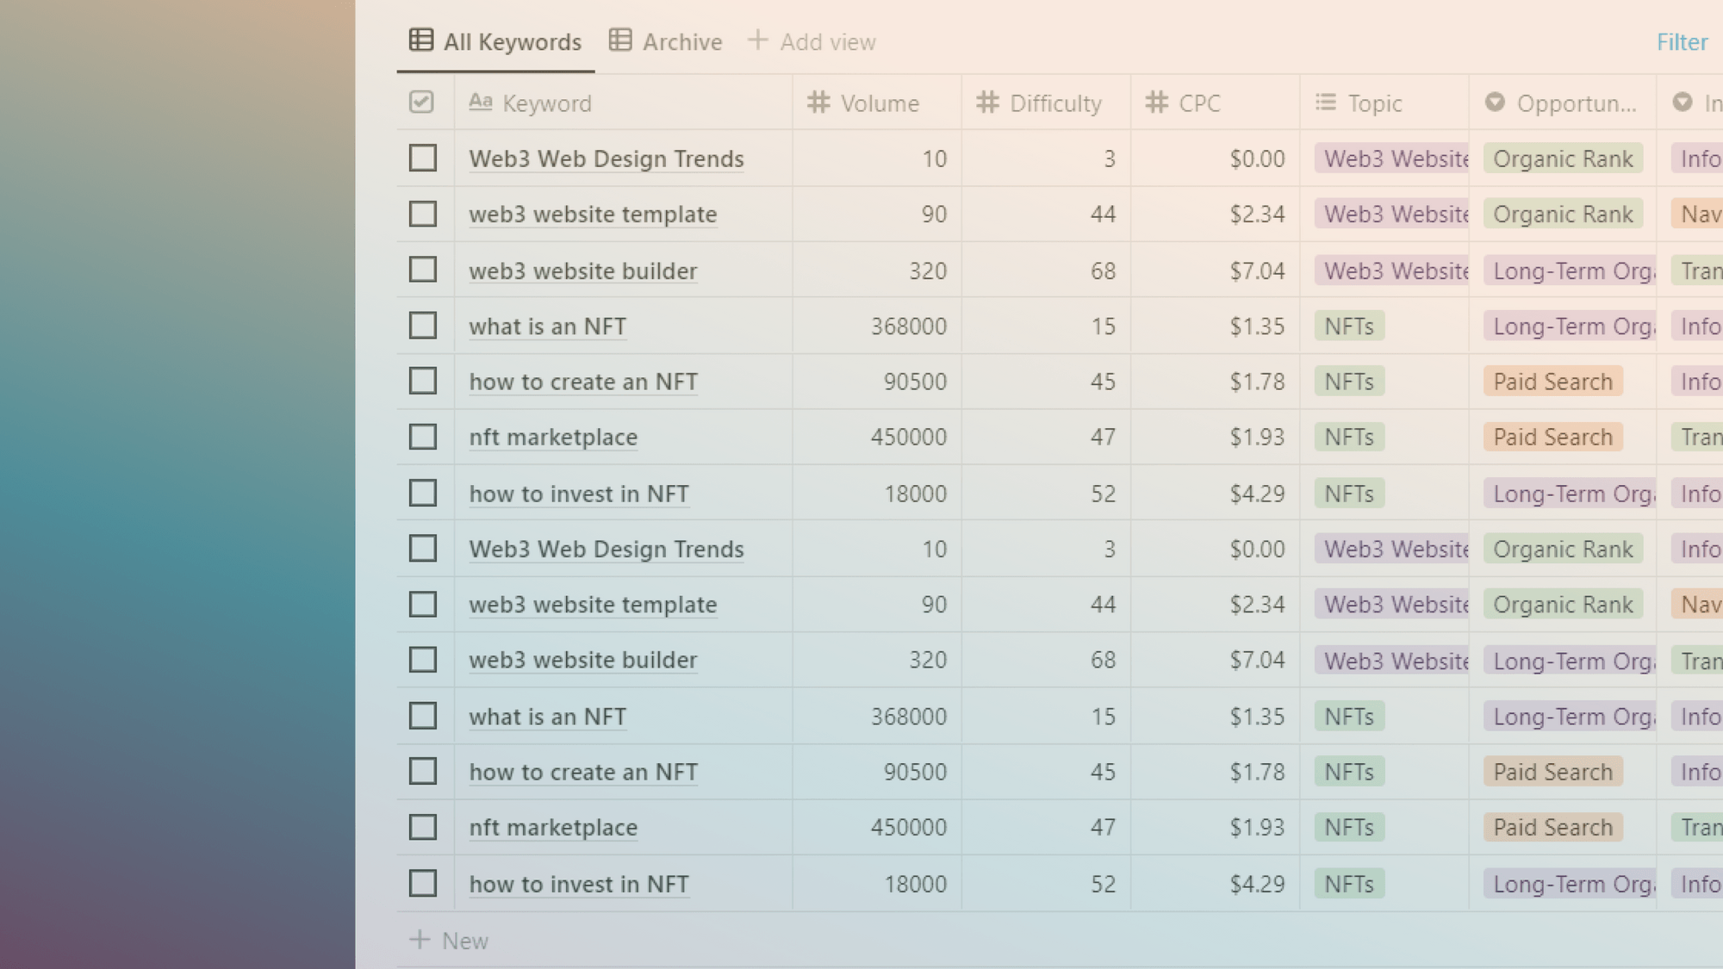Screen dimensions: 1723x969
Task: Click the Aa icon in the Keyword column header
Action: (x=482, y=102)
